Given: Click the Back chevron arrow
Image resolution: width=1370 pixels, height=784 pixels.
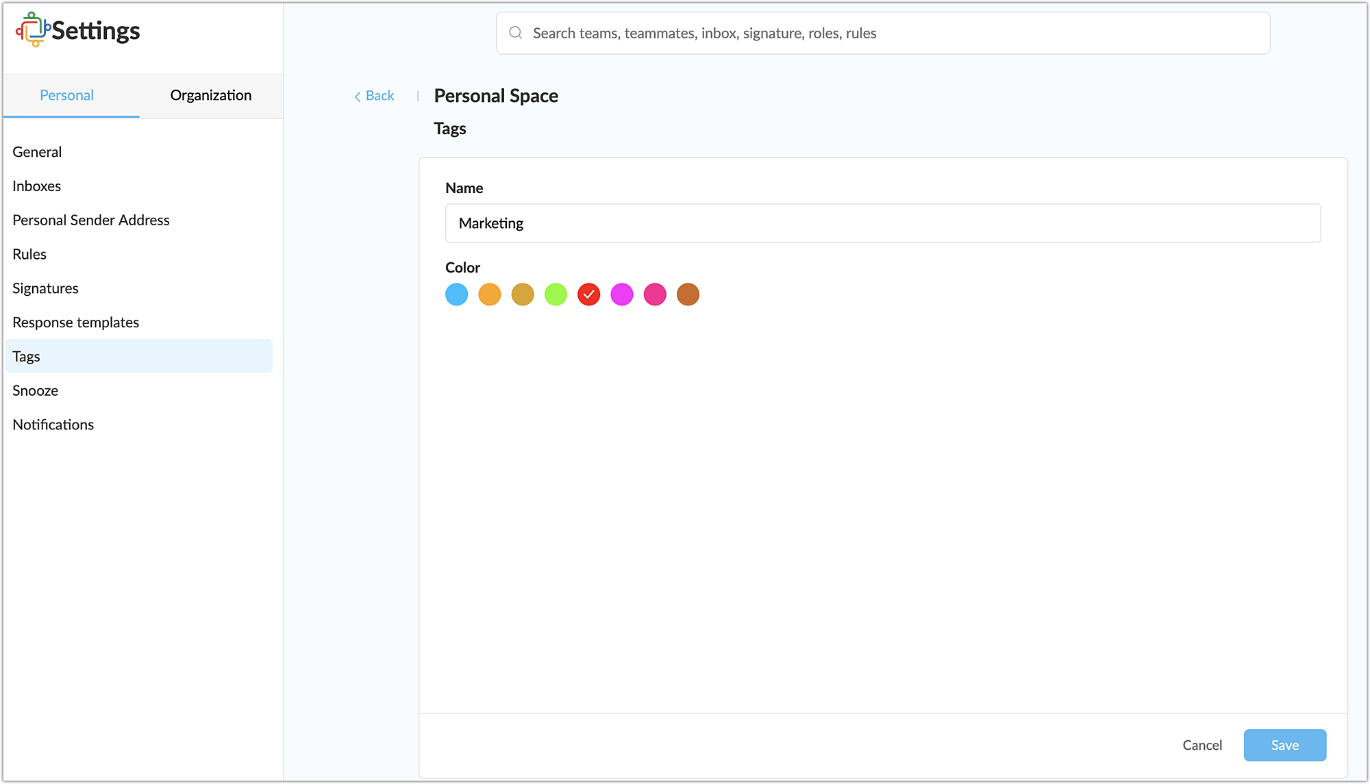Looking at the screenshot, I should pos(357,97).
